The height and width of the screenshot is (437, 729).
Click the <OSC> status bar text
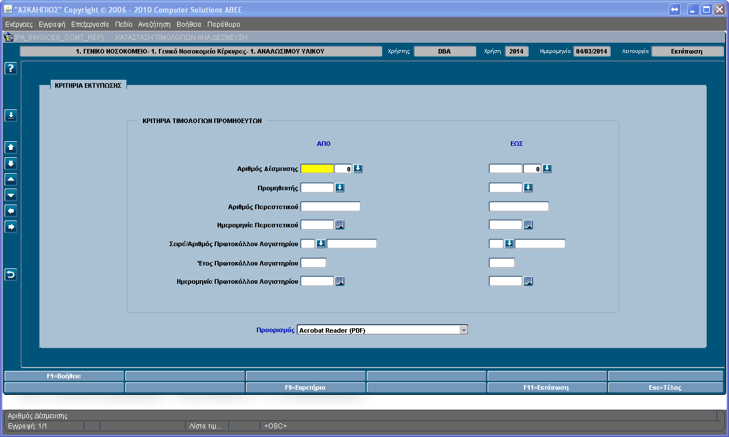(x=276, y=426)
